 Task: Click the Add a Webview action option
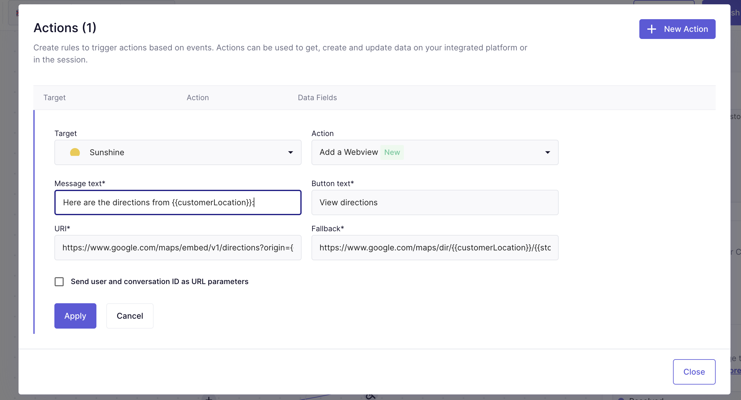[x=435, y=152]
